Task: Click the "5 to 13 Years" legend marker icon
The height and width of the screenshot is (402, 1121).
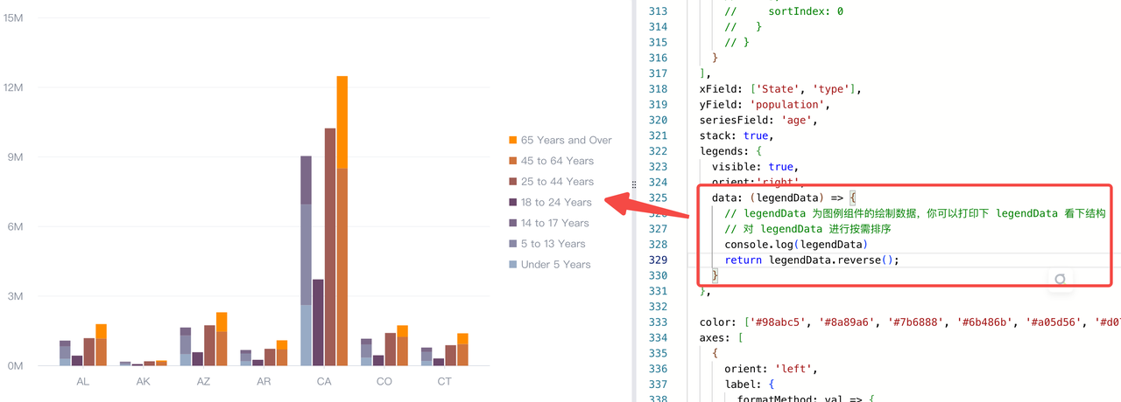Action: pyautogui.click(x=513, y=244)
